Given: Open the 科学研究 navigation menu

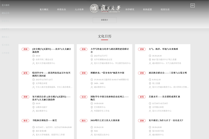Looking at the screenshot, I should (x=130, y=10).
